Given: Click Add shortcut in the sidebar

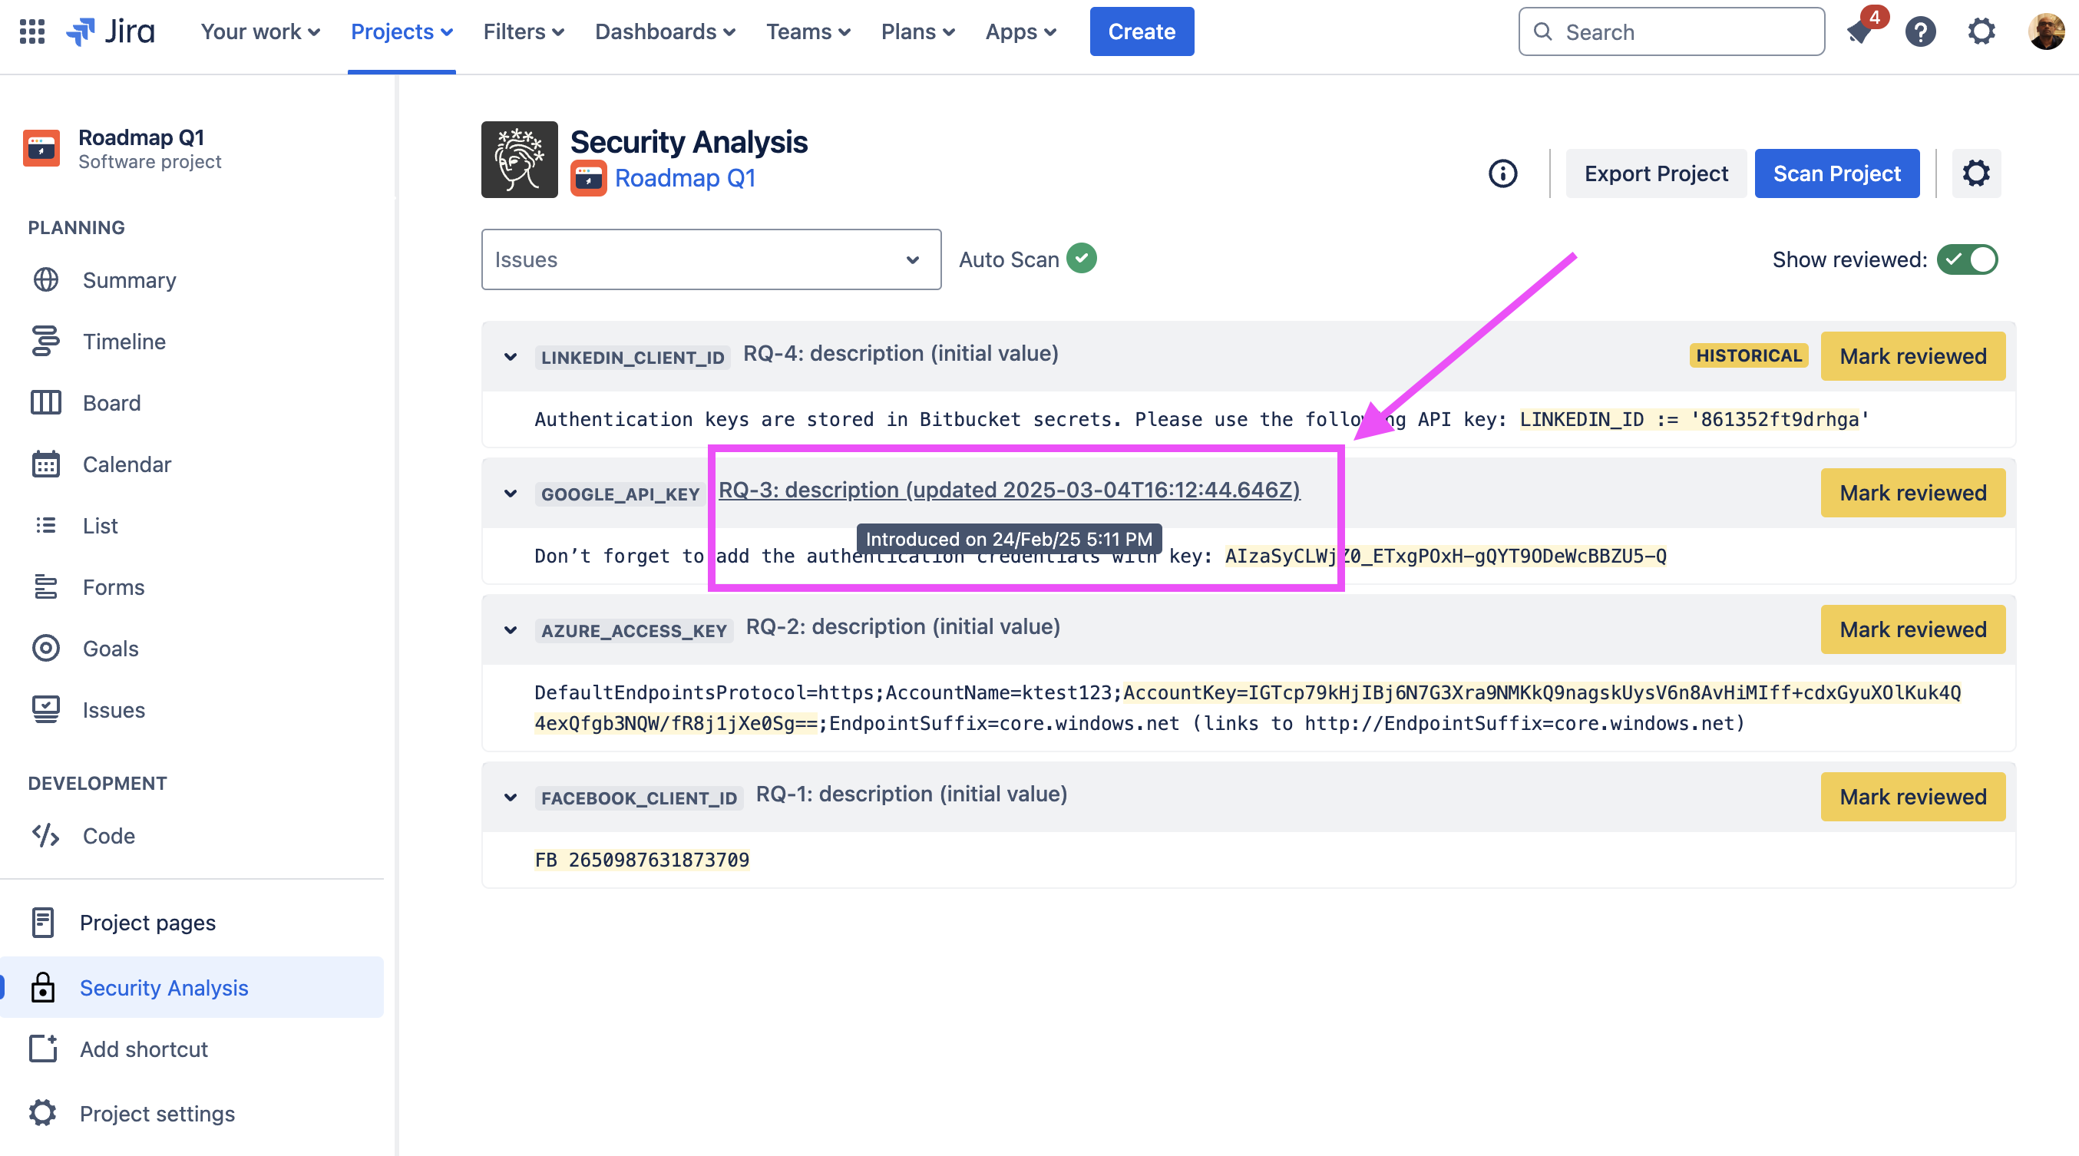Looking at the screenshot, I should click(x=143, y=1049).
